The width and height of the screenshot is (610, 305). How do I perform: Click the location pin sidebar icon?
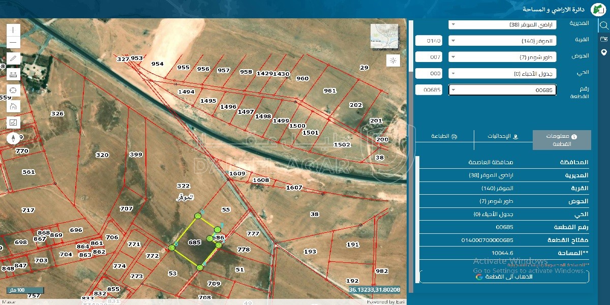point(604,52)
